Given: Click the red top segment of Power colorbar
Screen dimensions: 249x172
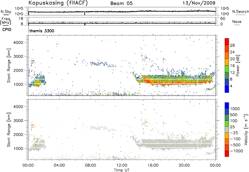Looking at the screenshot, I should tap(227, 42).
